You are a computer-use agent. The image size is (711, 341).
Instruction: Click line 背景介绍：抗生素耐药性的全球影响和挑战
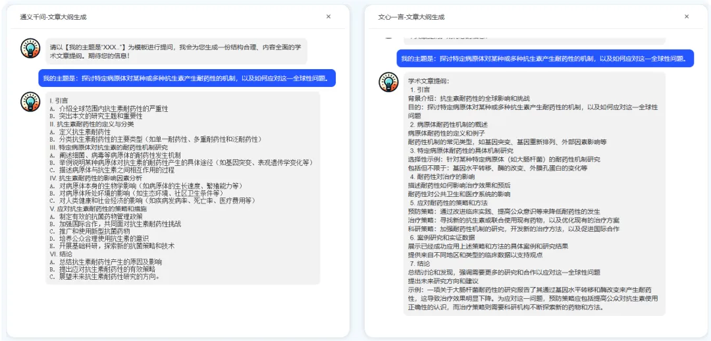pyautogui.click(x=469, y=98)
